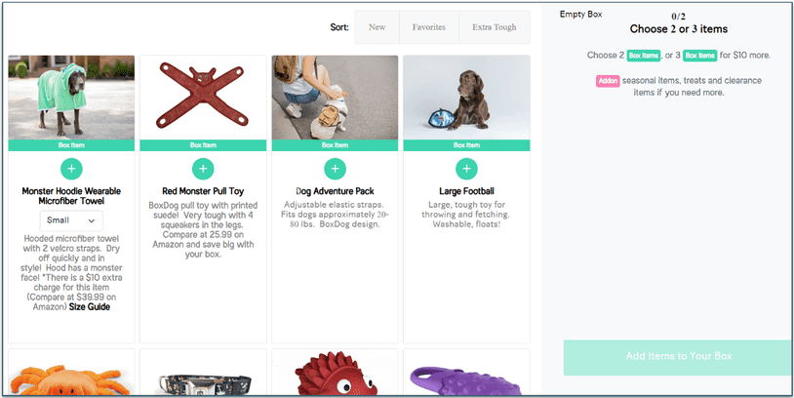Viewport: 794px width, 398px height.
Task: View the Large Football product photo
Action: click(x=466, y=98)
